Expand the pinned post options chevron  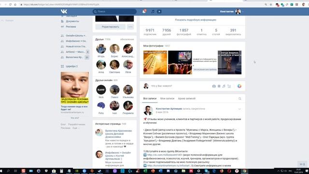point(239,109)
